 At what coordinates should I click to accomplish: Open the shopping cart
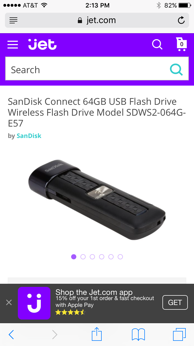(x=181, y=44)
